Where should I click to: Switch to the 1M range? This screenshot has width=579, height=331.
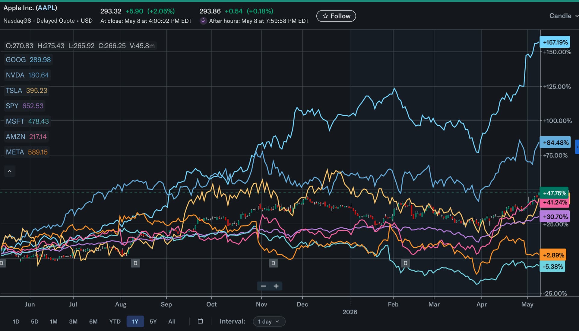54,321
